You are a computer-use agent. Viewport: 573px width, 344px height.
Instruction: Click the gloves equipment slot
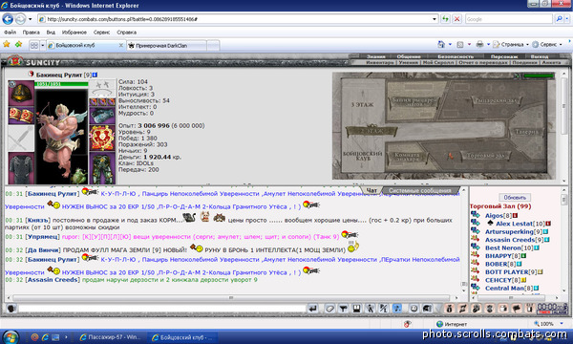coord(102,116)
